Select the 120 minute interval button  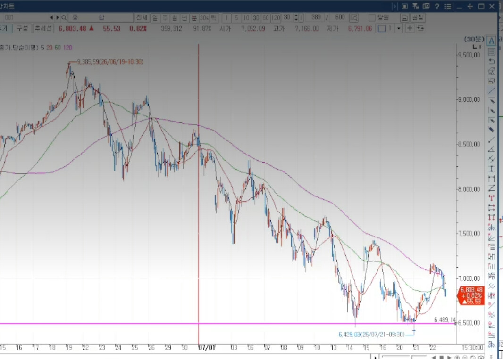pos(276,17)
